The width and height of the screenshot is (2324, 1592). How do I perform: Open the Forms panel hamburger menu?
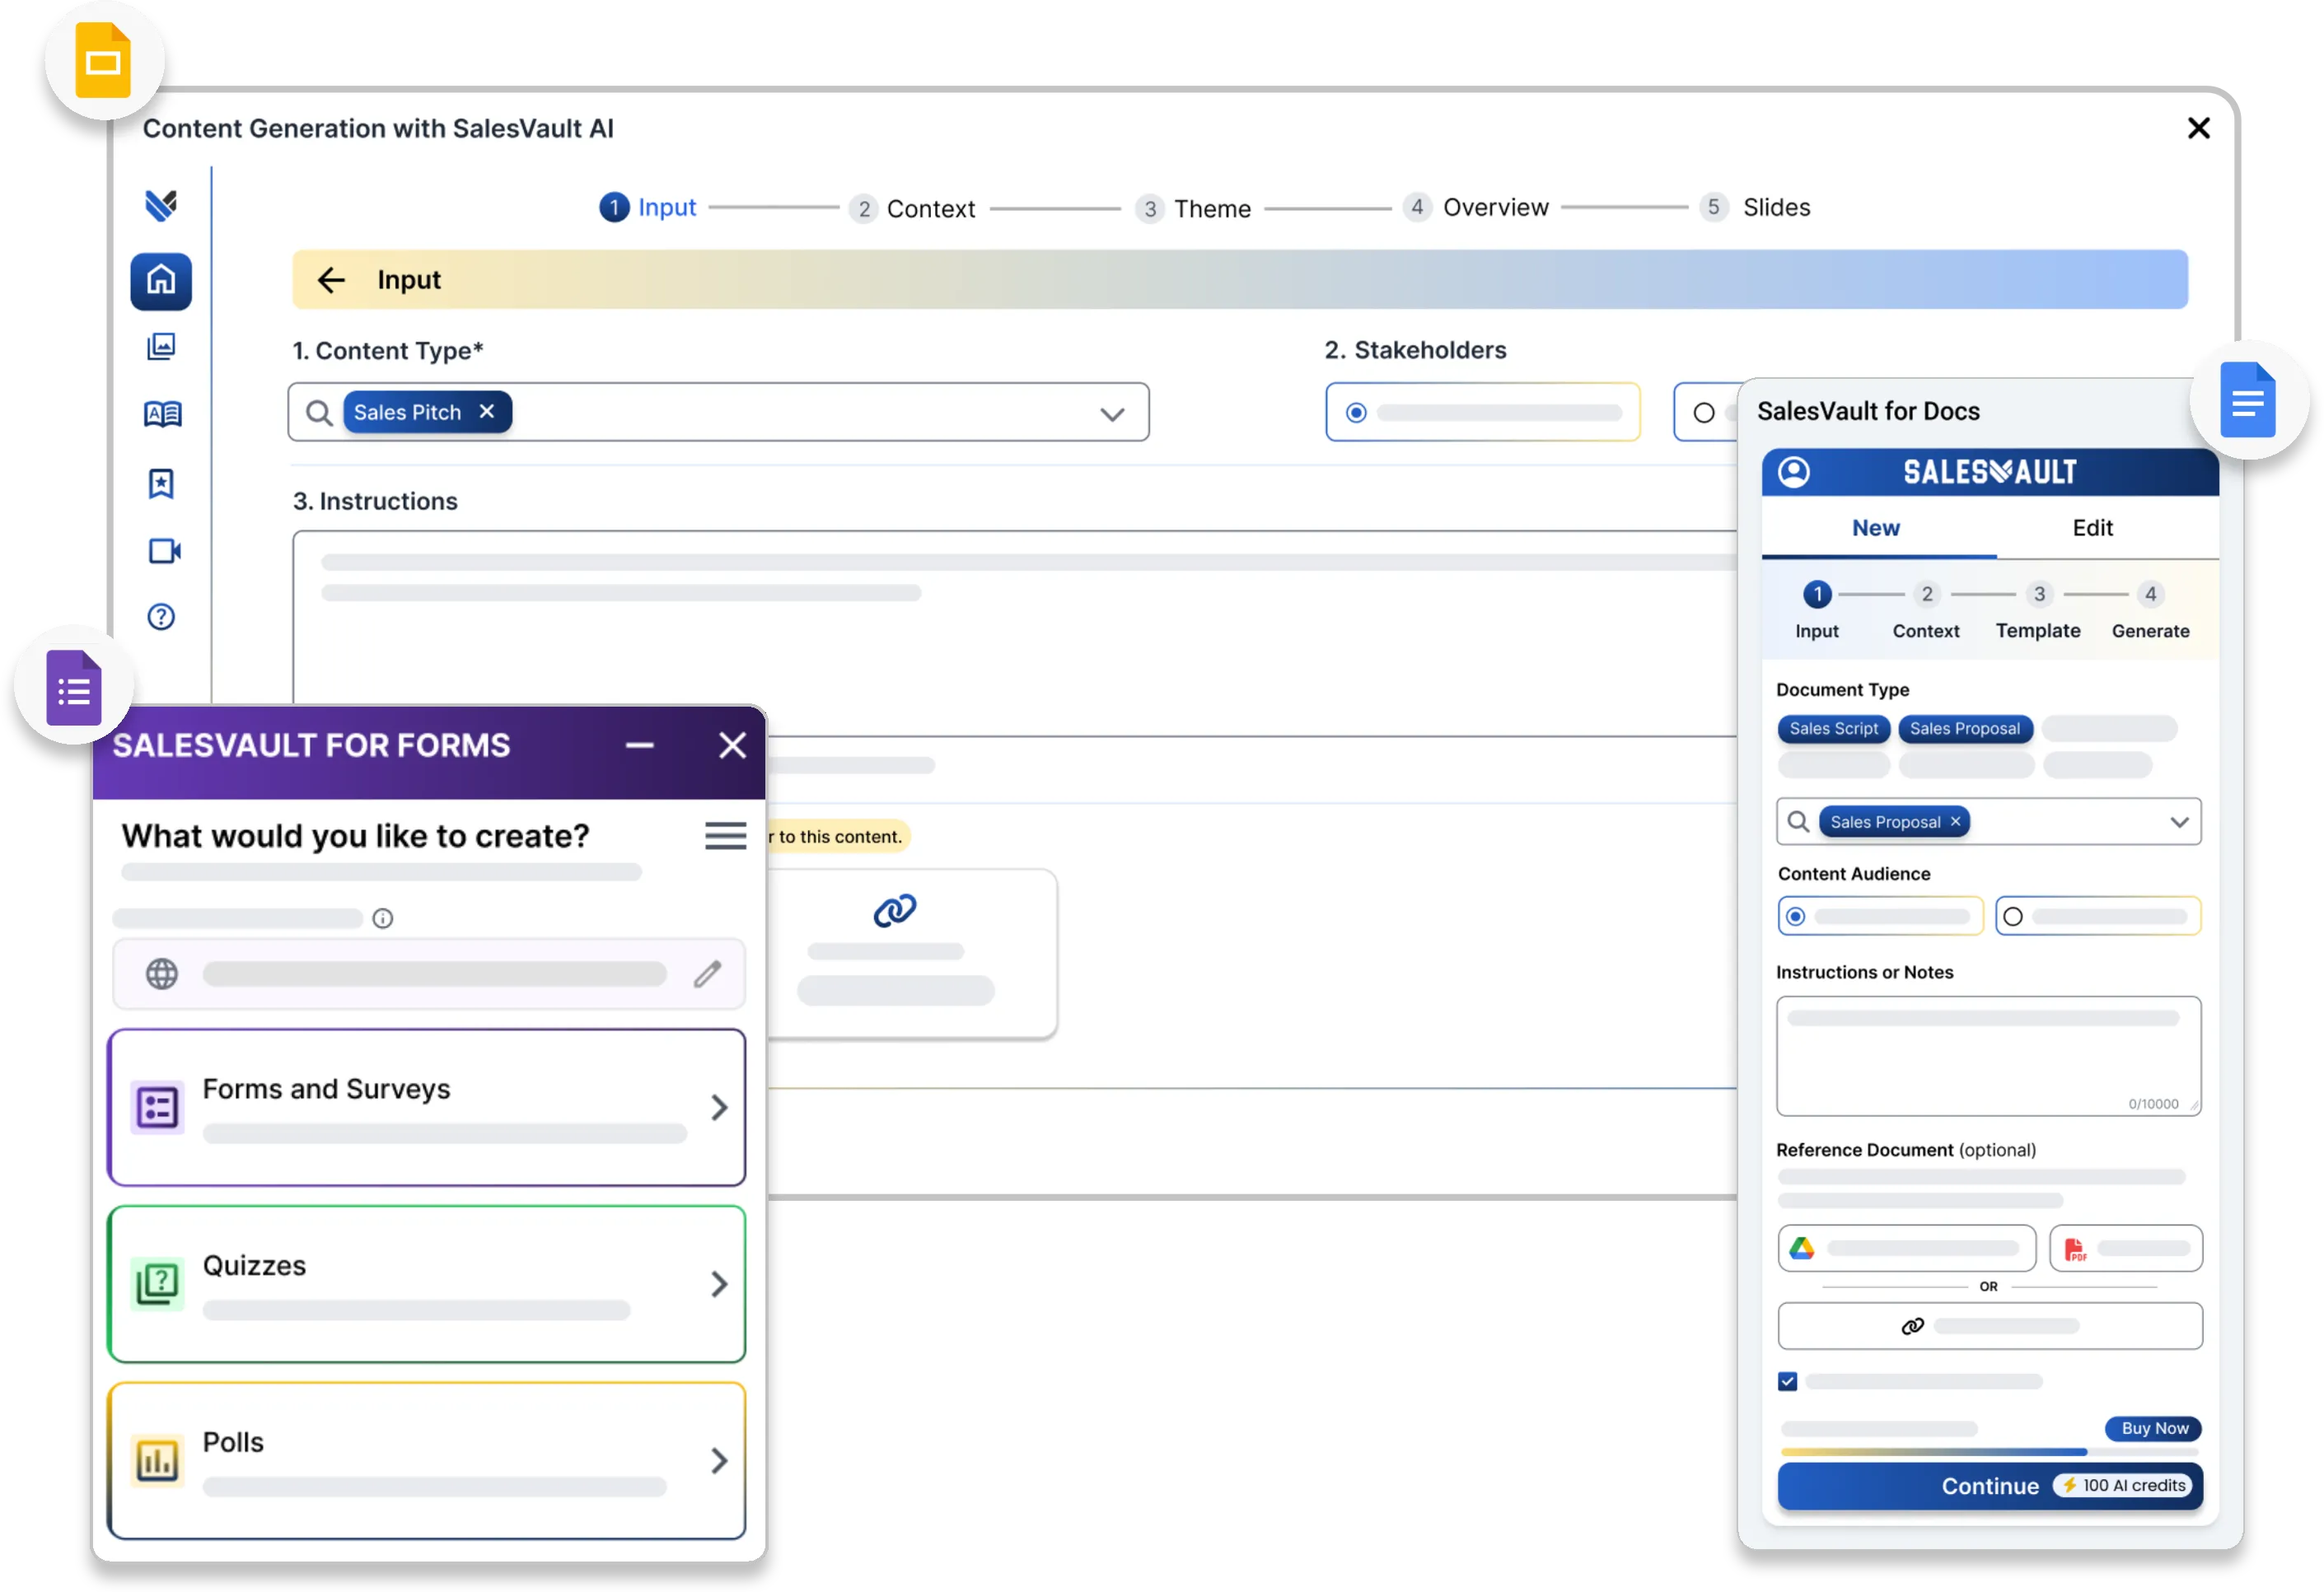pyautogui.click(x=725, y=836)
